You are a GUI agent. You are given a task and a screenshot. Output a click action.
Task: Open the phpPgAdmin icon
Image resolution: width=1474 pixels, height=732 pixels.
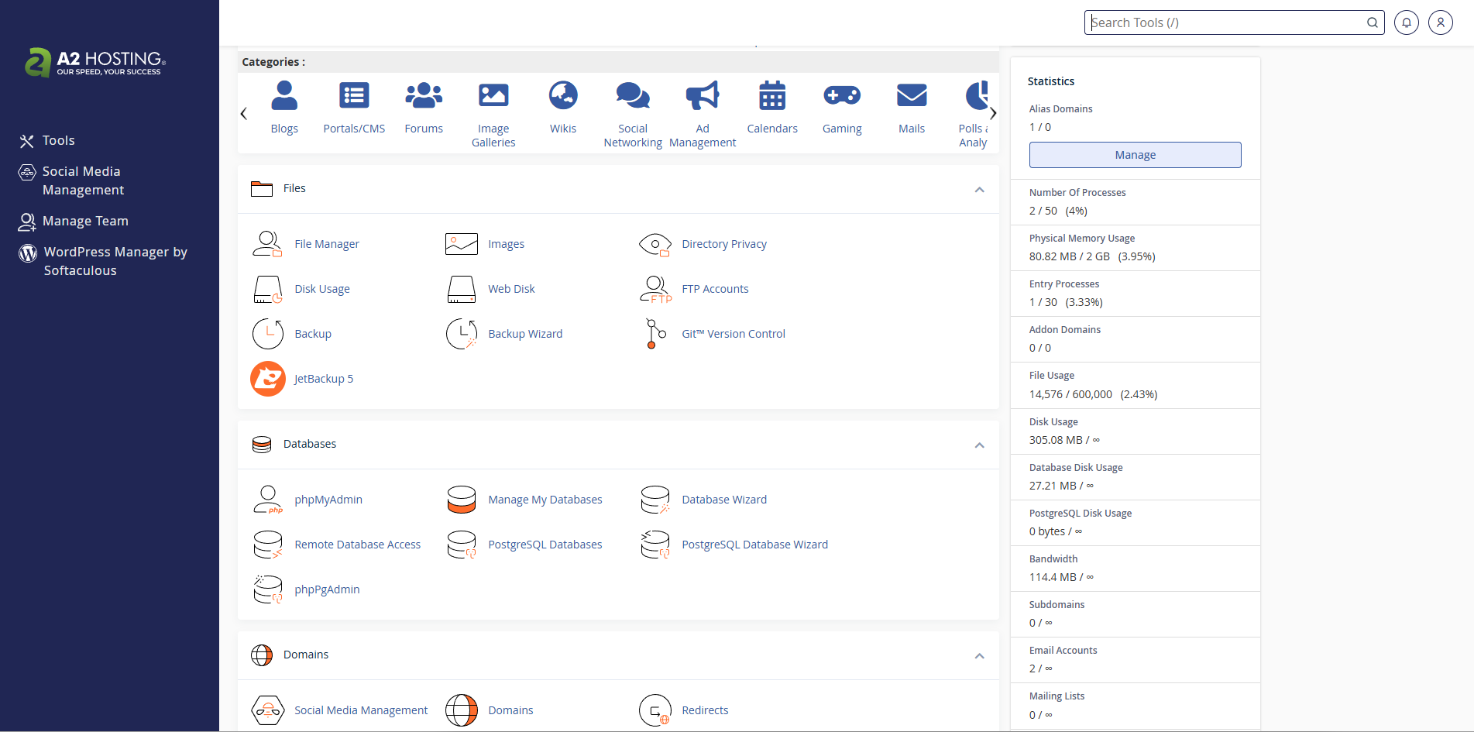(x=268, y=589)
